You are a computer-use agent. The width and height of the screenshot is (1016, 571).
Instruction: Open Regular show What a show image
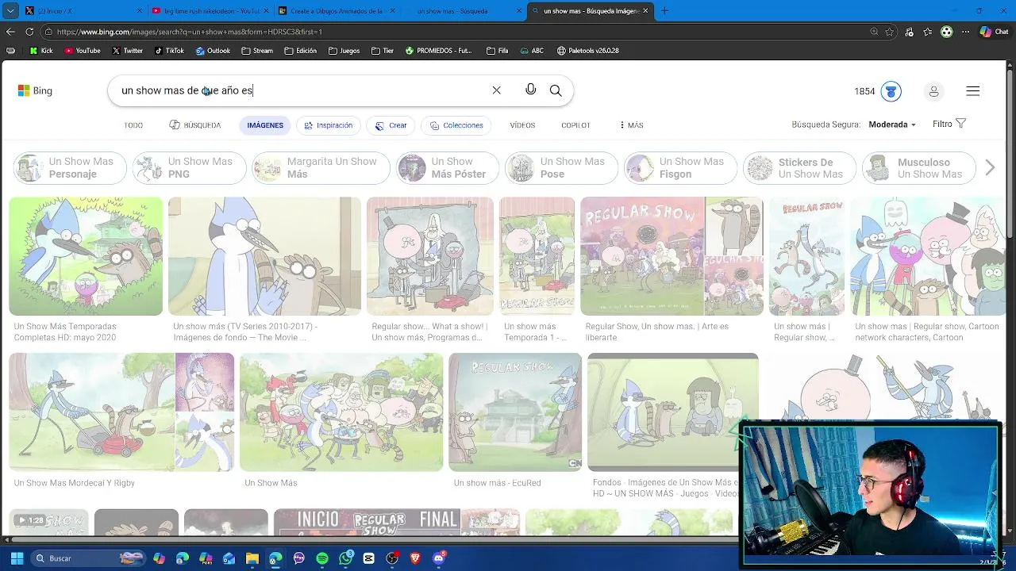point(430,256)
